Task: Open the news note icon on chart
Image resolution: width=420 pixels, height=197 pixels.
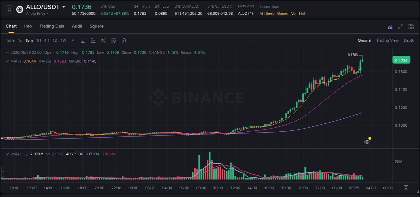Action: click(x=367, y=142)
